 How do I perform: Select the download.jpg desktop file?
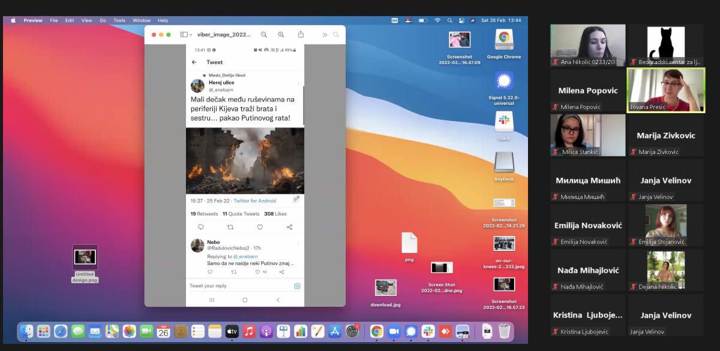[x=385, y=288]
